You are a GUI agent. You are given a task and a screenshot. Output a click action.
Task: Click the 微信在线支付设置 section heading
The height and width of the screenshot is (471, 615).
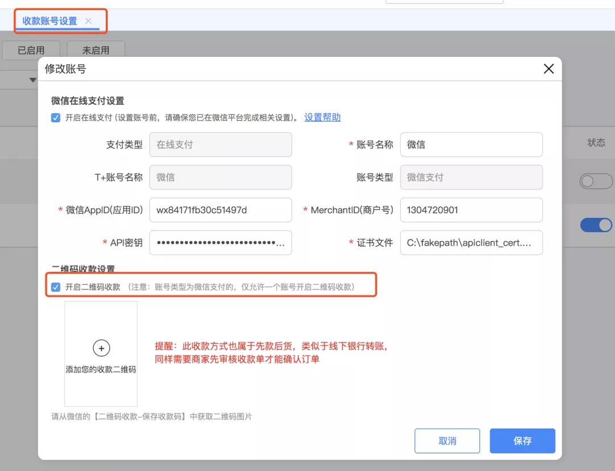88,101
